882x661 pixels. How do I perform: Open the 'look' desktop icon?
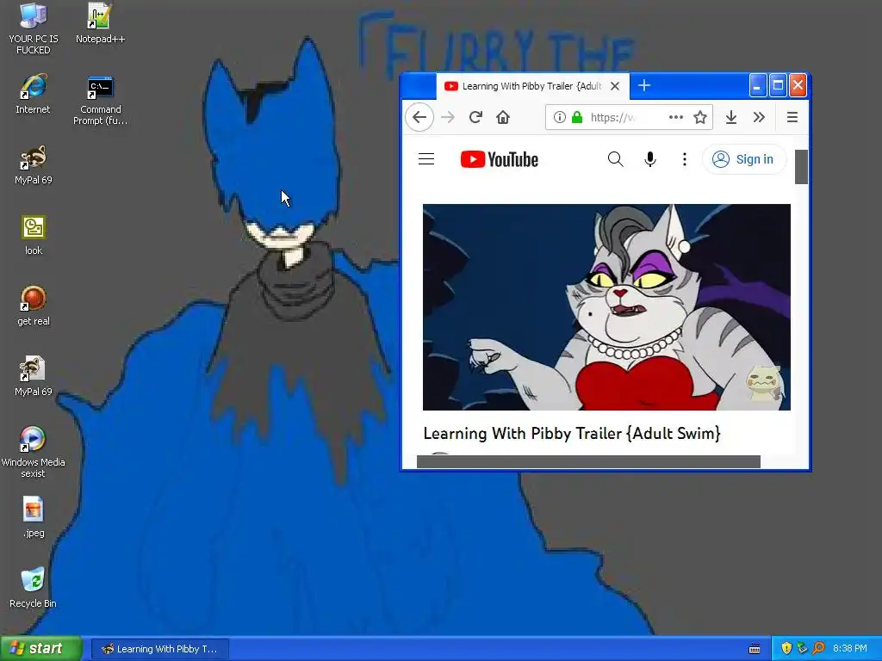click(x=34, y=235)
